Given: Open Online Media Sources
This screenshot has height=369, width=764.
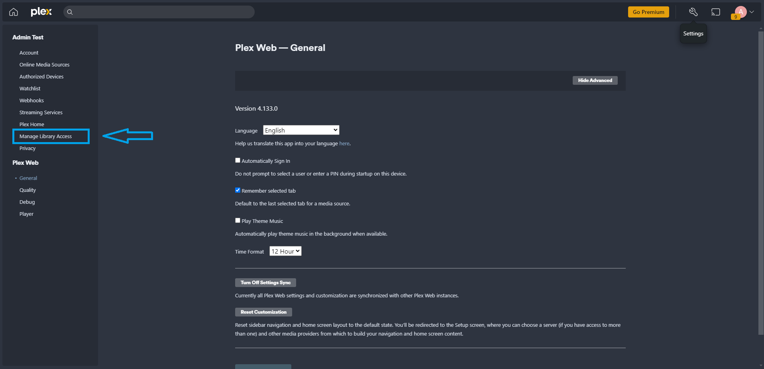Looking at the screenshot, I should [45, 65].
